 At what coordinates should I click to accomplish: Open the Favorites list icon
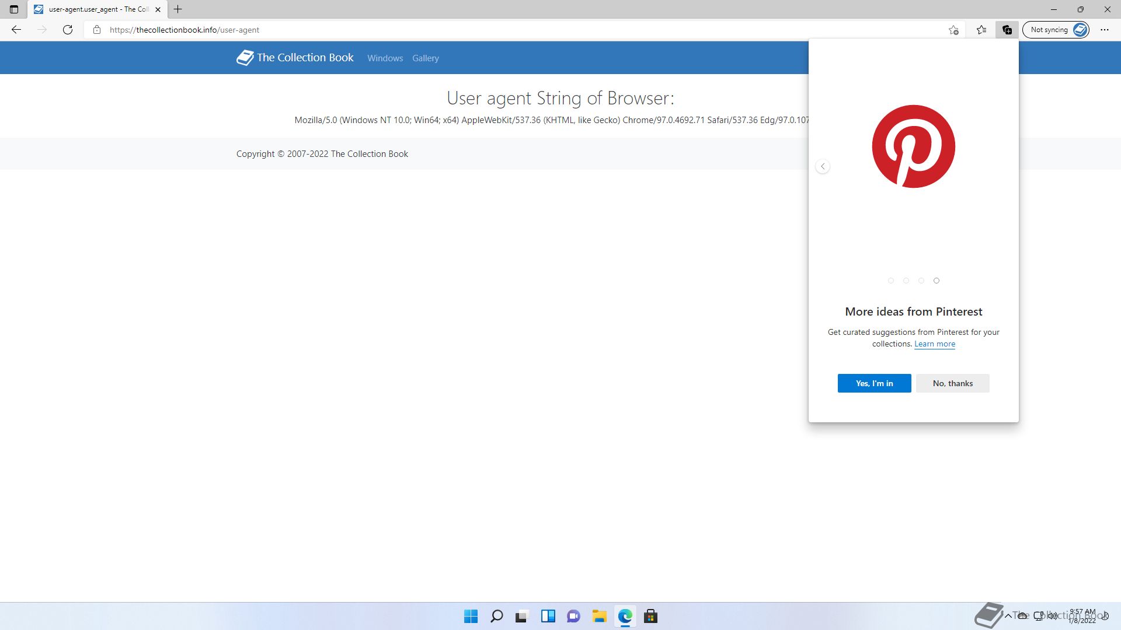pos(981,30)
